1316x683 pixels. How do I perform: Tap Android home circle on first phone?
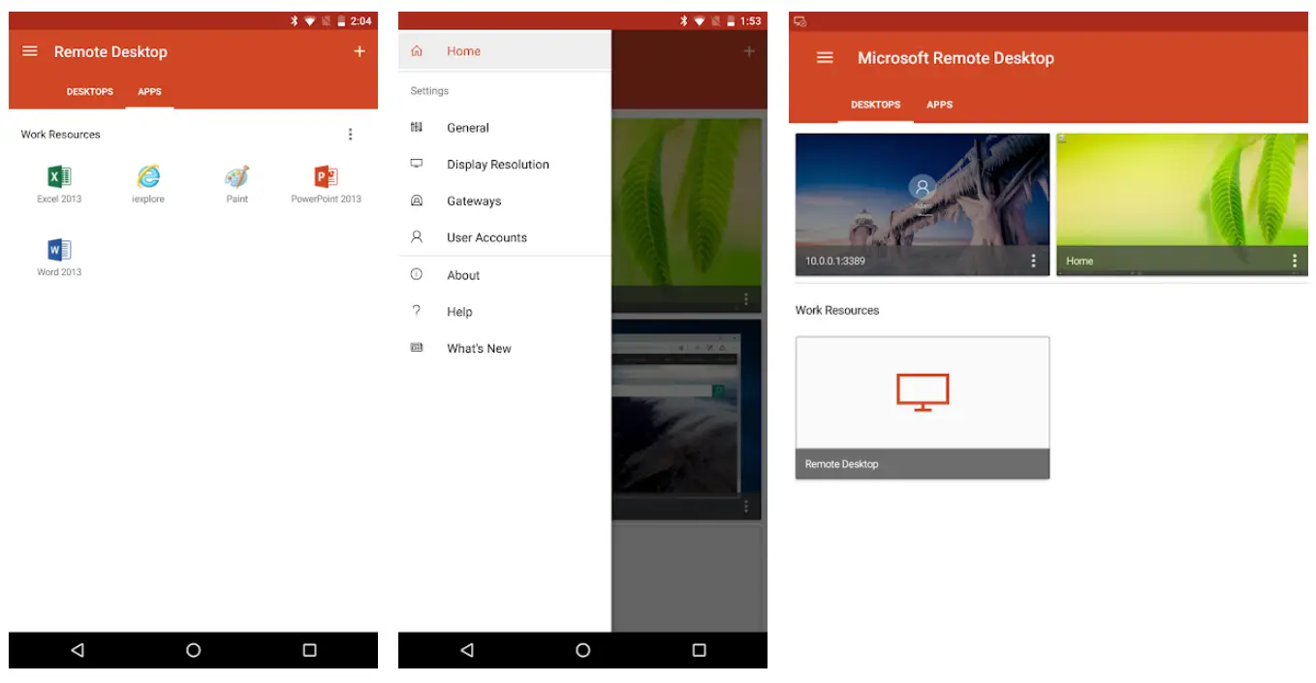click(x=194, y=650)
